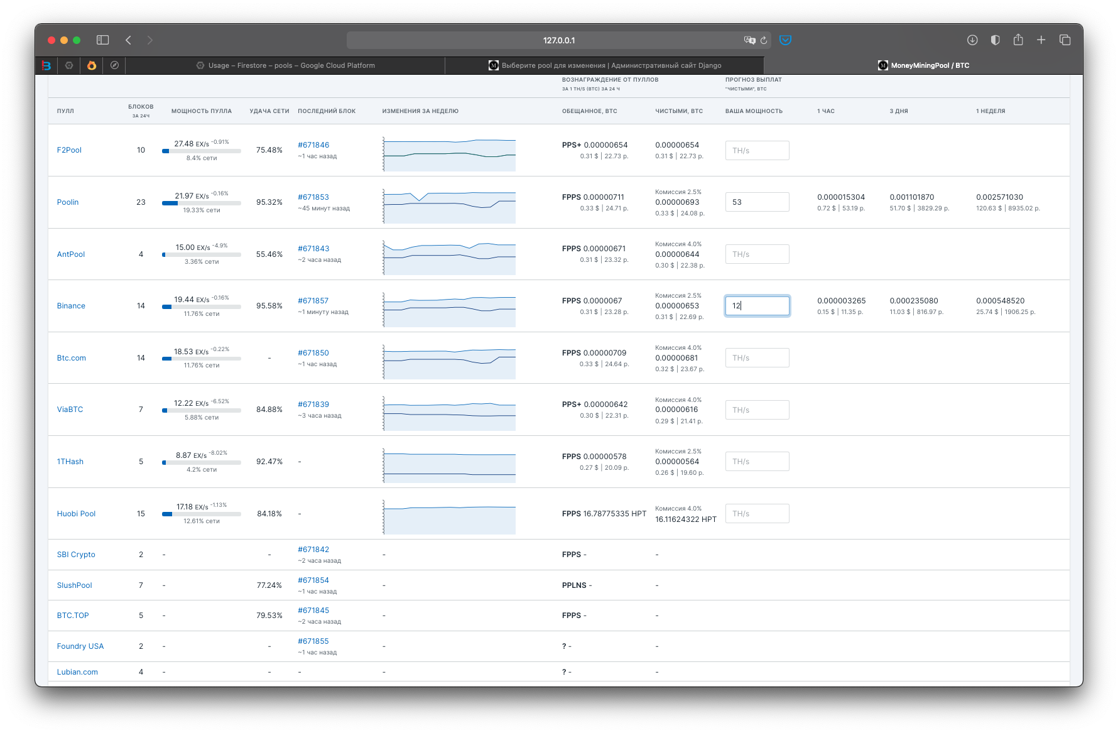Open the SlushPool link

74,585
